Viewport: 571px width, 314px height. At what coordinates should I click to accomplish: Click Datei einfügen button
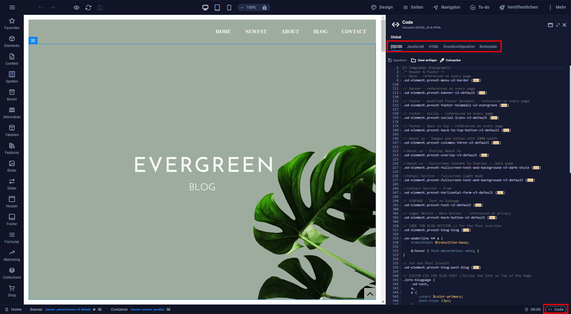[x=424, y=60]
